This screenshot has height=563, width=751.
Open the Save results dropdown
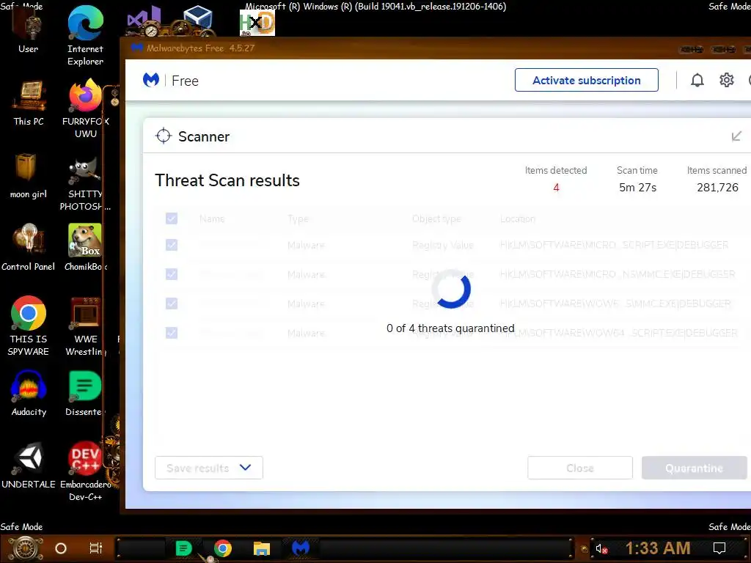click(x=209, y=468)
